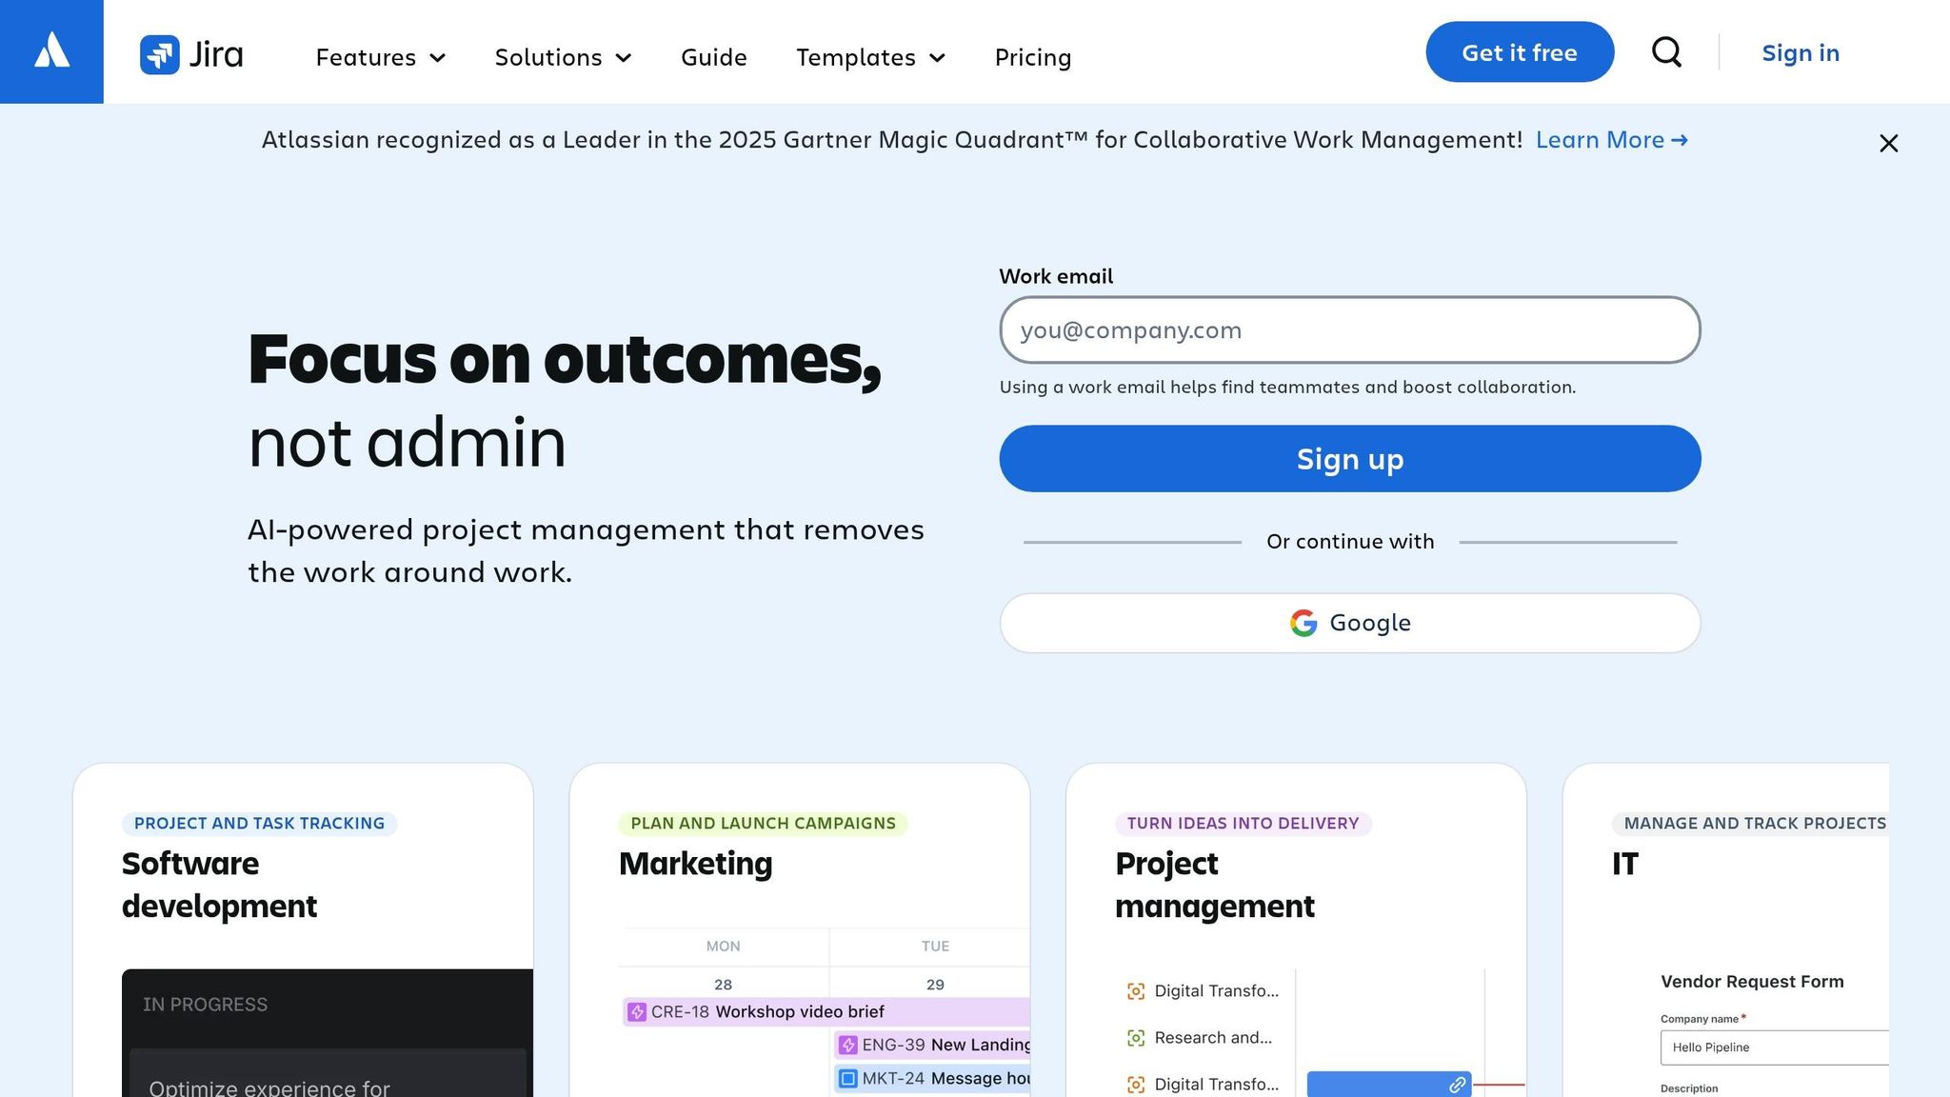Image resolution: width=1950 pixels, height=1097 pixels.
Task: Click the Atlassian logo
Action: click(51, 51)
